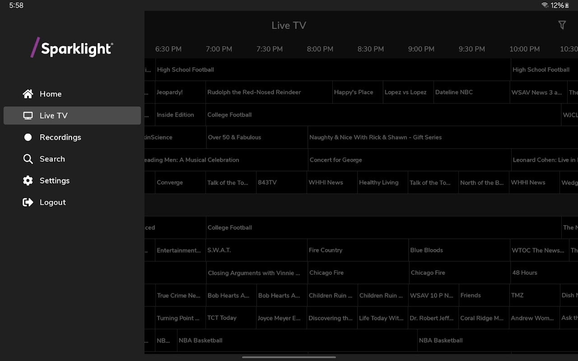Select 843TV listing
The height and width of the screenshot is (361, 578).
[281, 182]
